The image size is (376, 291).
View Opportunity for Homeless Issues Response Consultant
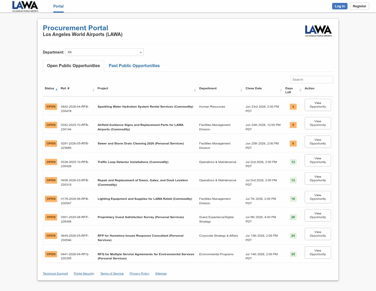318,234
